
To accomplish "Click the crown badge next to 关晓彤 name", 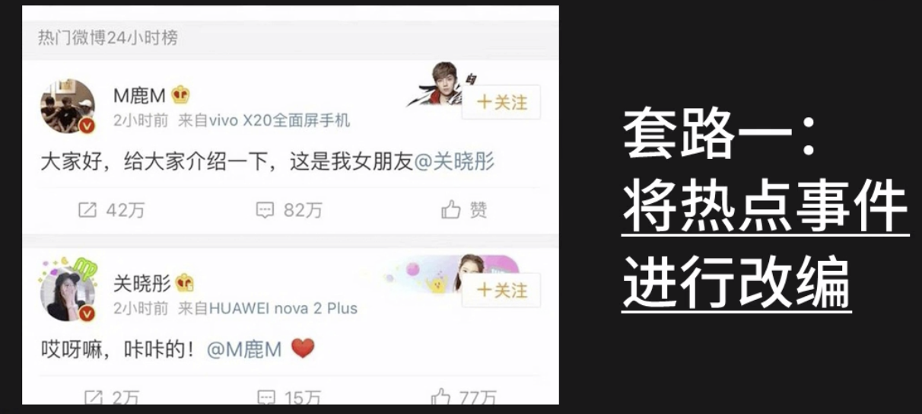I will pos(184,283).
